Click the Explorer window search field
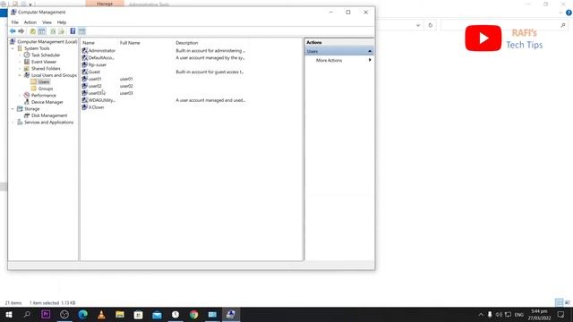573x322 pixels. pyautogui.click(x=504, y=25)
